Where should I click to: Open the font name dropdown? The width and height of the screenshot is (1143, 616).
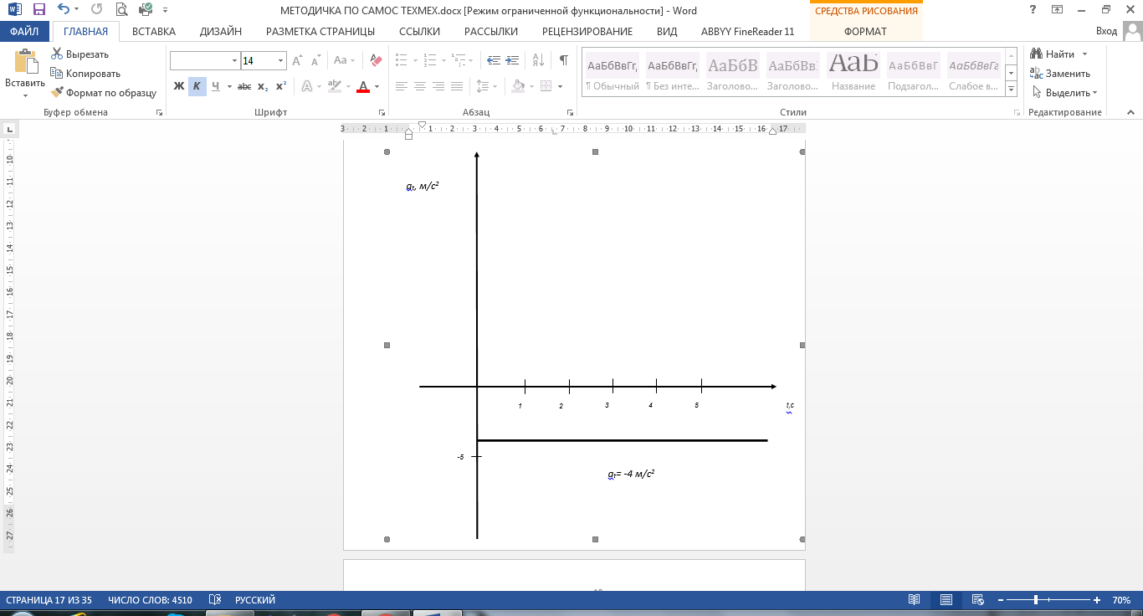pyautogui.click(x=234, y=61)
